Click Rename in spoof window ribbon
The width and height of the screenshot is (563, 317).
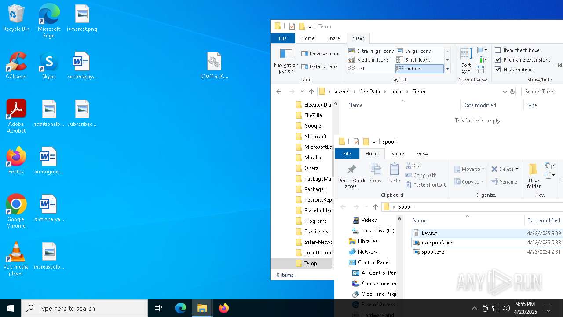(504, 182)
